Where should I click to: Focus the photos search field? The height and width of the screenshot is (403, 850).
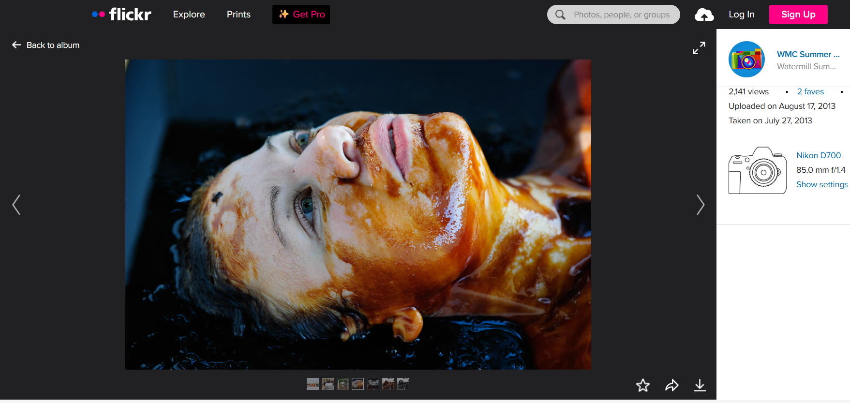tap(621, 15)
